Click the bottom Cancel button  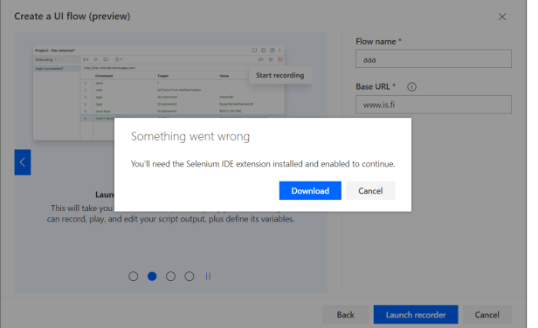(486, 315)
